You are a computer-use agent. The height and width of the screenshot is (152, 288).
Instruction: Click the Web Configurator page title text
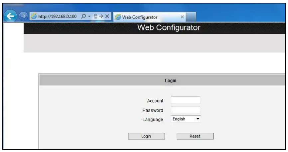[169, 27]
